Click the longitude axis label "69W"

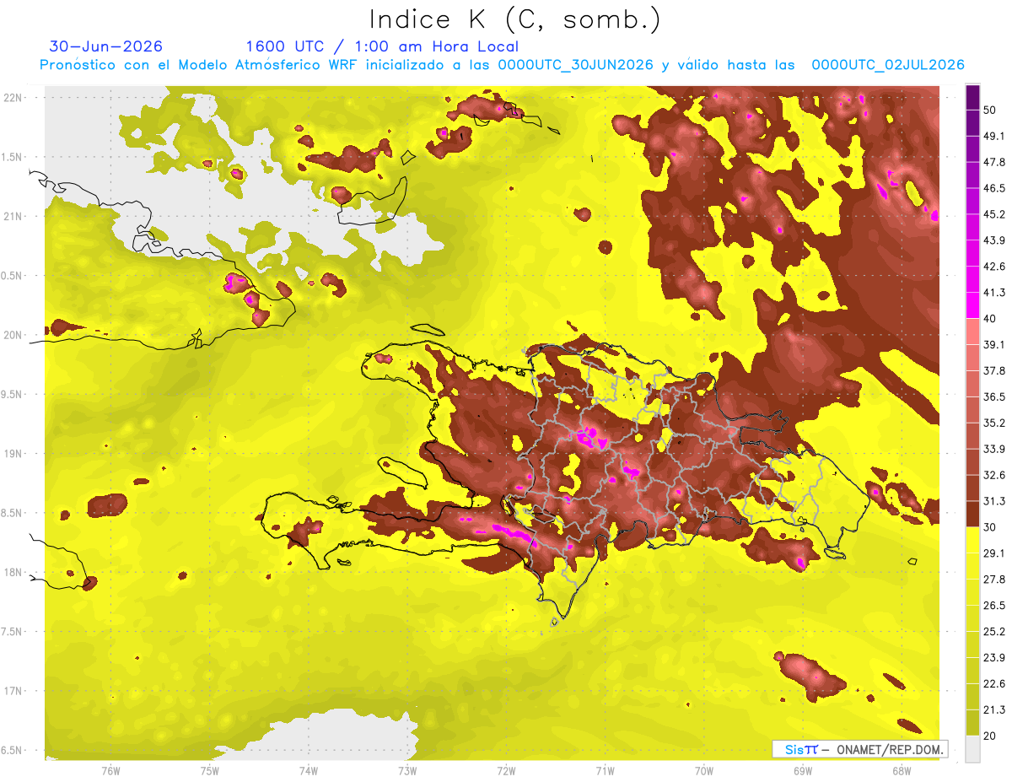[x=803, y=770]
